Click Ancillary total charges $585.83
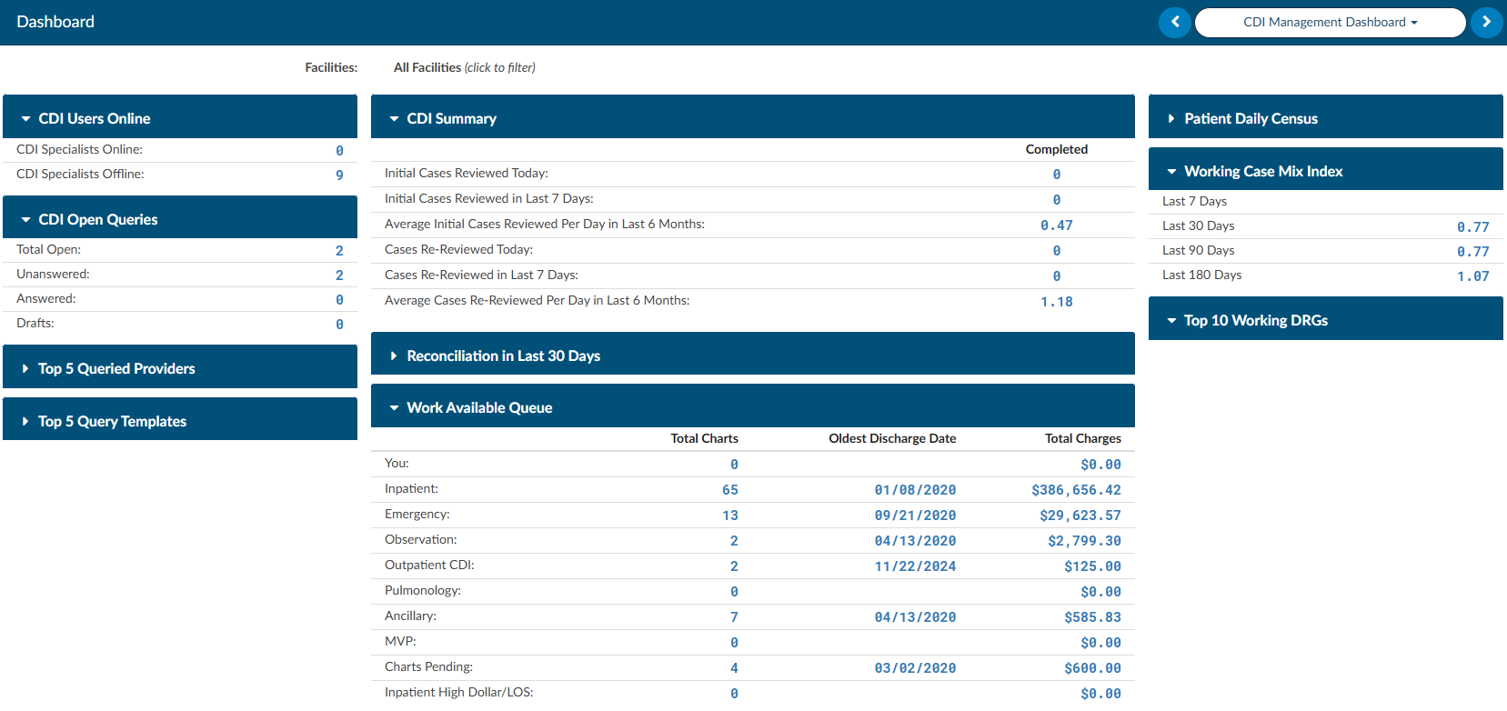The width and height of the screenshot is (1507, 711). (1092, 617)
